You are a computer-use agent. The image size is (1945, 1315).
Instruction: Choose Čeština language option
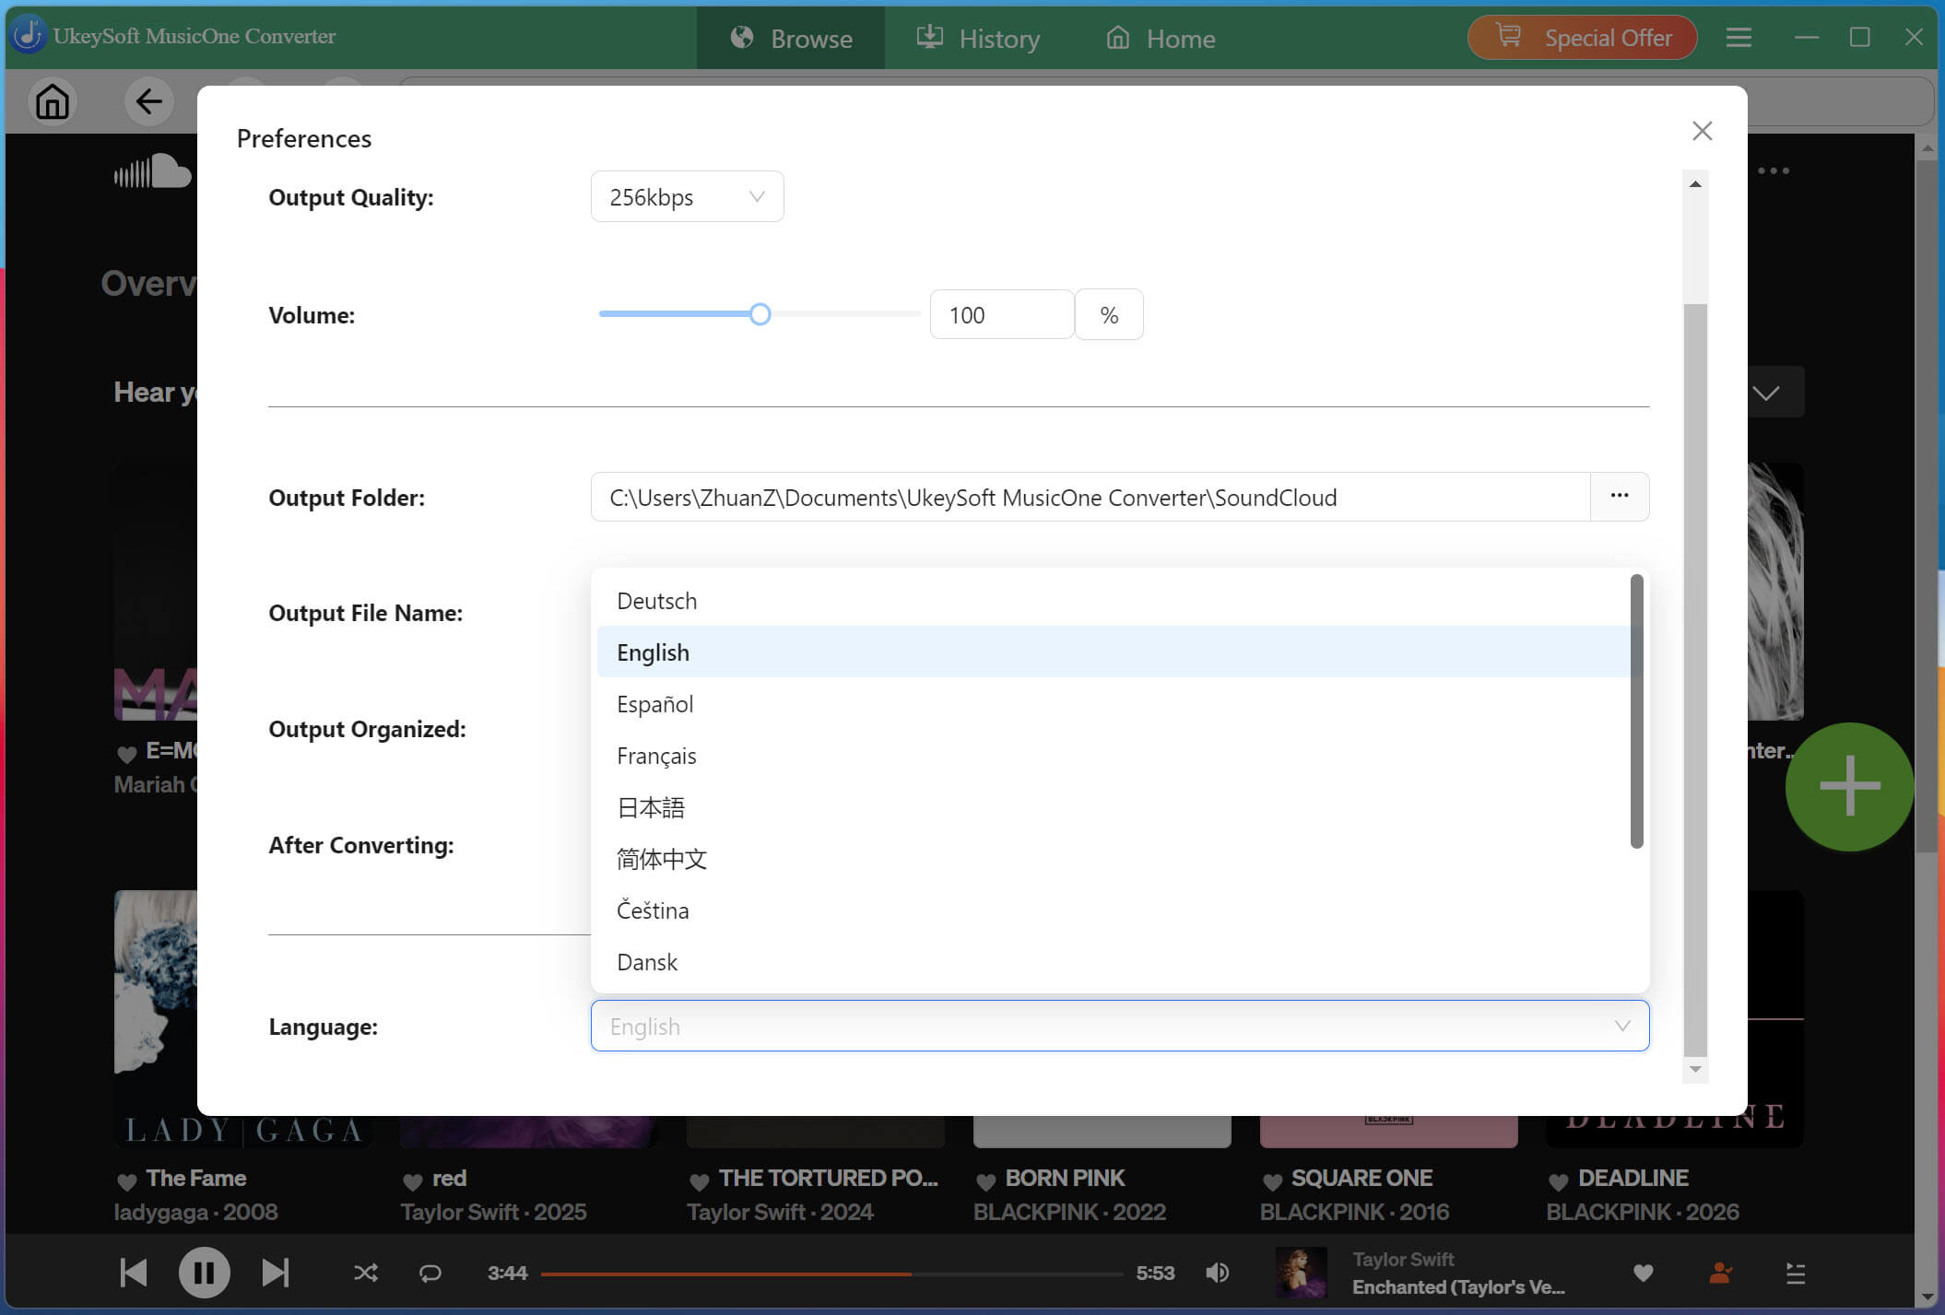(x=1114, y=910)
